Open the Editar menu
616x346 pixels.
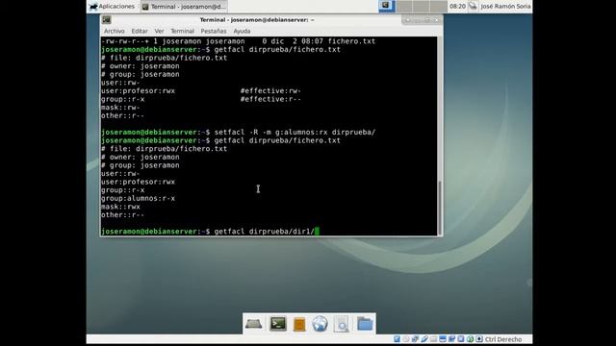tap(140, 31)
